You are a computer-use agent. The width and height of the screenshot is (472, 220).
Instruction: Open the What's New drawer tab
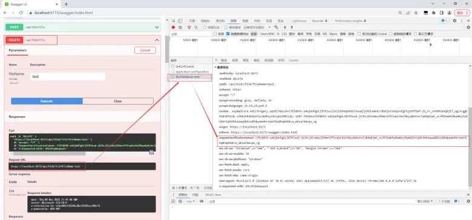tap(213, 195)
